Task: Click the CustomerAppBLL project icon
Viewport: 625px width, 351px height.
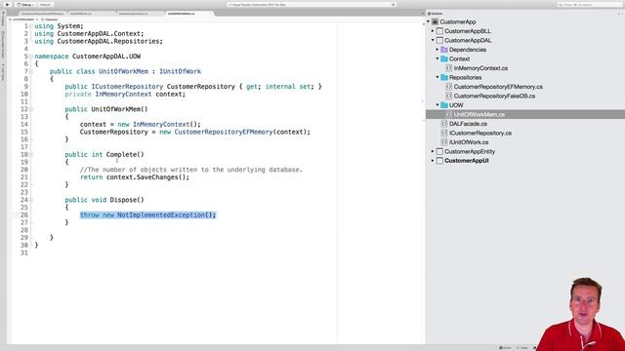Action: pyautogui.click(x=439, y=31)
